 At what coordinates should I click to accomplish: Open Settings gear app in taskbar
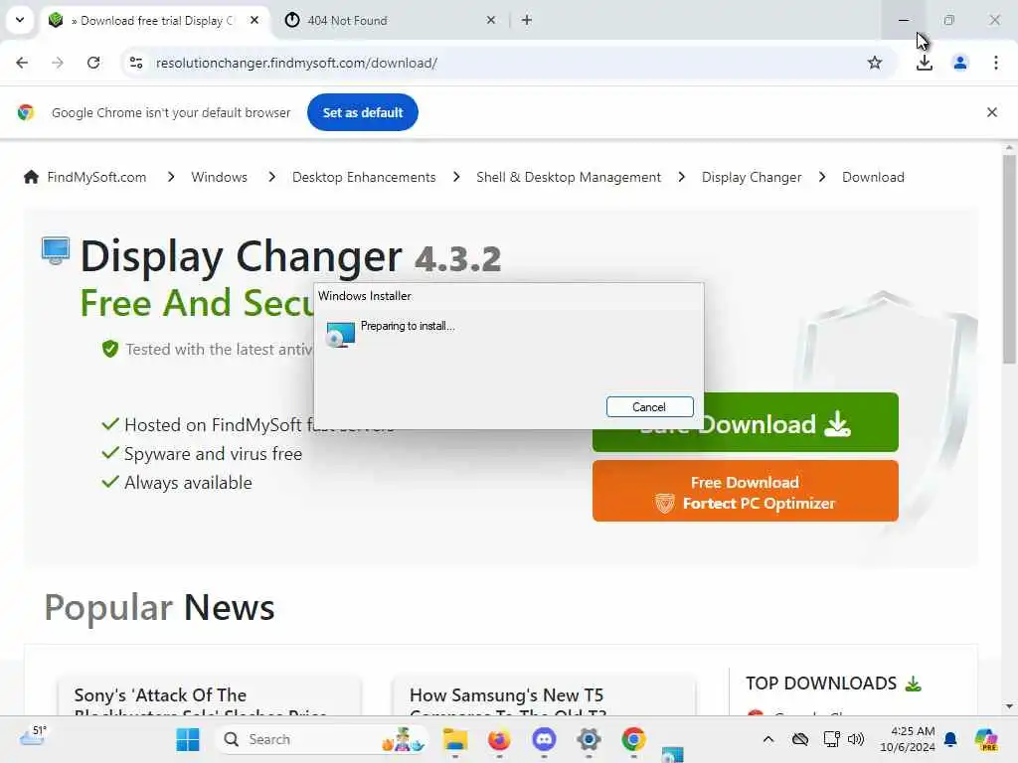(x=589, y=739)
